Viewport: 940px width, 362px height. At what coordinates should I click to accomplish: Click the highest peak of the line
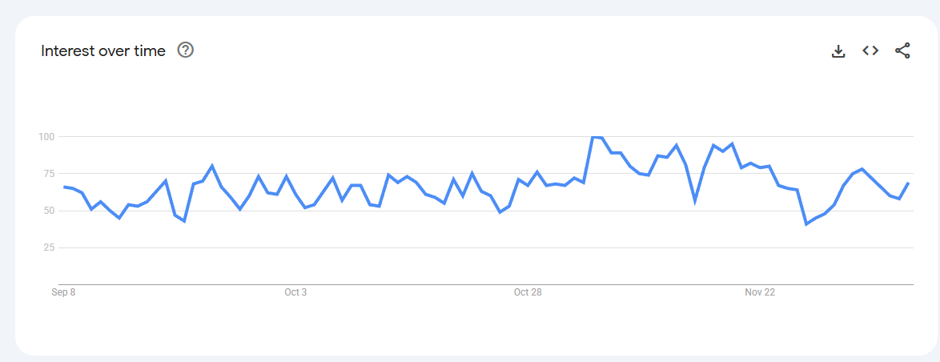pyautogui.click(x=594, y=138)
